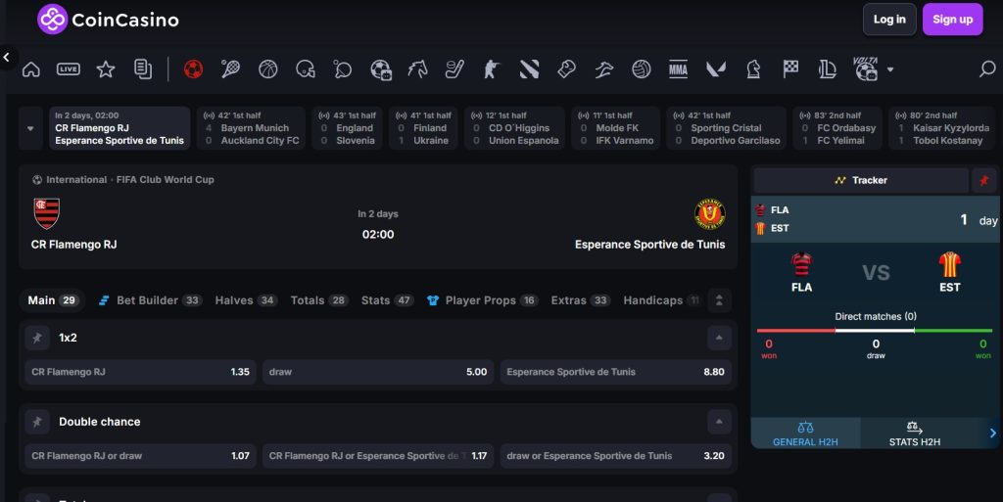Open England vs Slovenia live card
This screenshot has width=1003, height=502.
point(348,128)
